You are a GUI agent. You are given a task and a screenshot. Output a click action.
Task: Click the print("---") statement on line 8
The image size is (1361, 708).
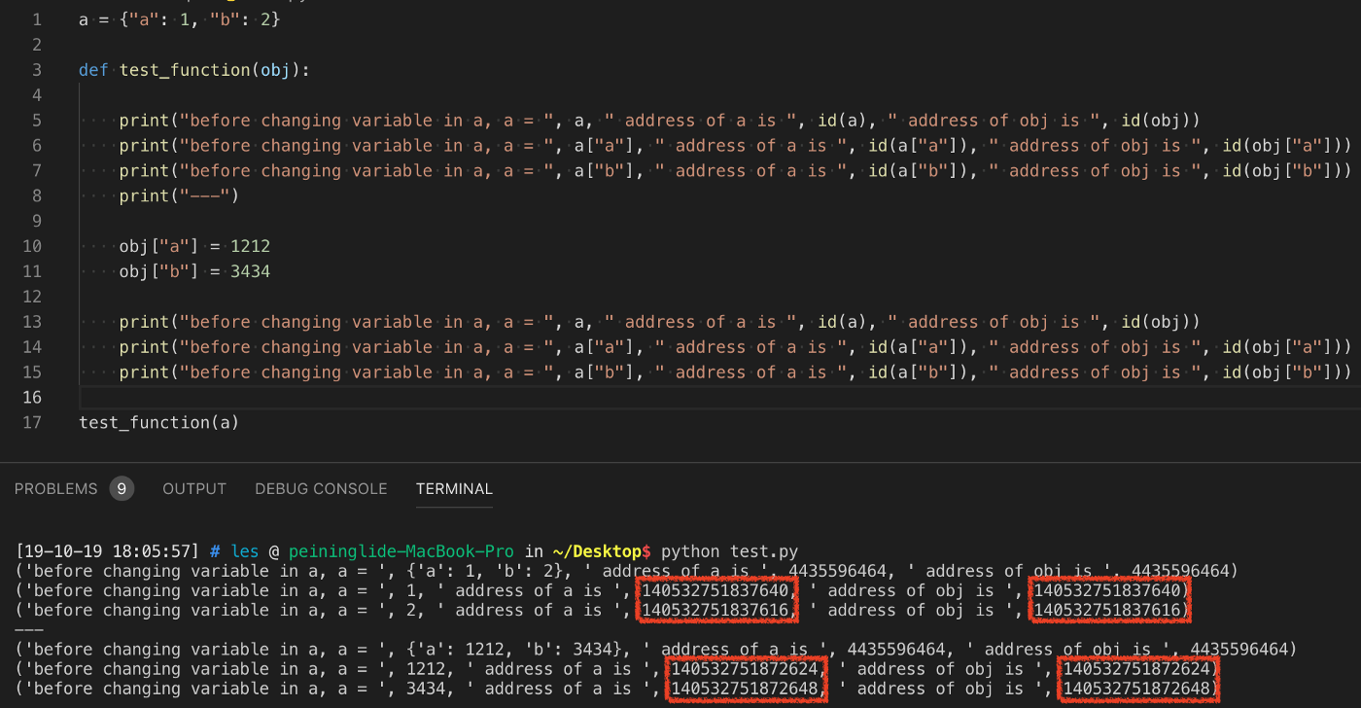(x=178, y=195)
